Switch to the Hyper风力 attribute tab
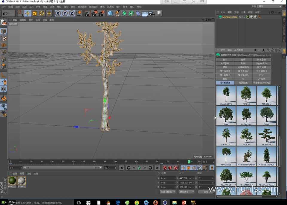The width and height of the screenshot is (287, 205). (261, 63)
